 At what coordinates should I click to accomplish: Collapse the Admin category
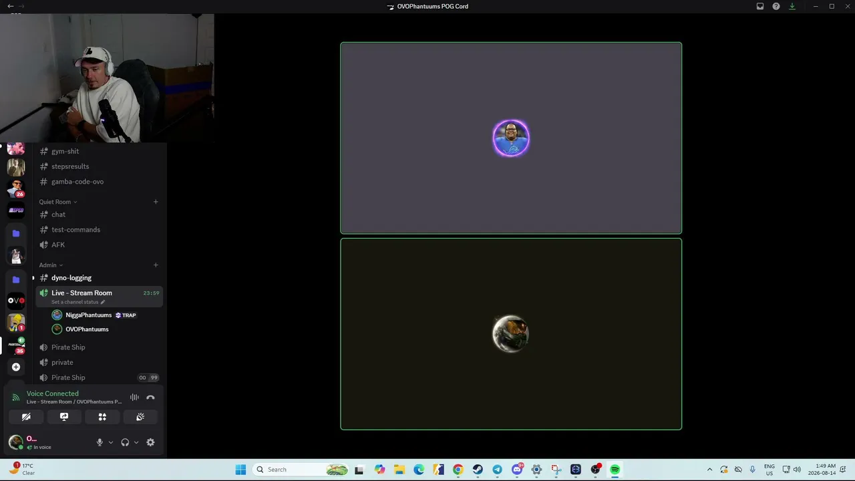pos(51,265)
